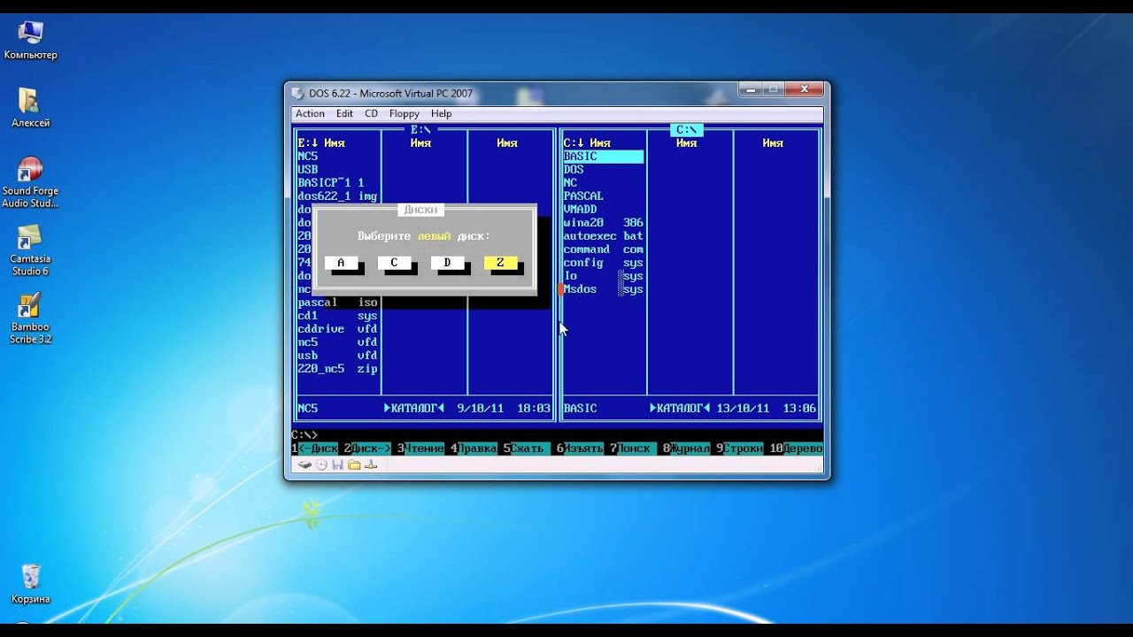The height and width of the screenshot is (637, 1133).
Task: Select Io sys file
Action: 603,276
